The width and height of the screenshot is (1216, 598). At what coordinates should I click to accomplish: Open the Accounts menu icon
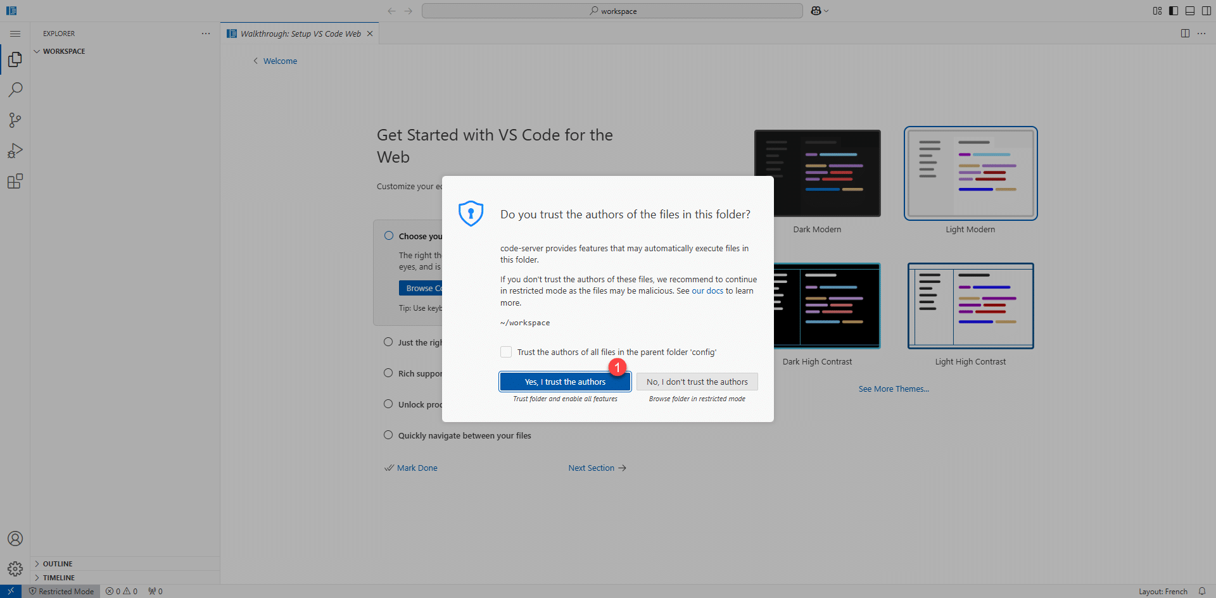15,539
